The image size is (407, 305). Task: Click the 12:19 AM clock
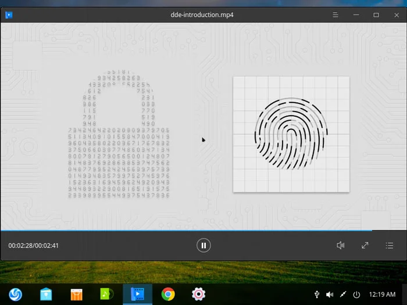pyautogui.click(x=382, y=295)
